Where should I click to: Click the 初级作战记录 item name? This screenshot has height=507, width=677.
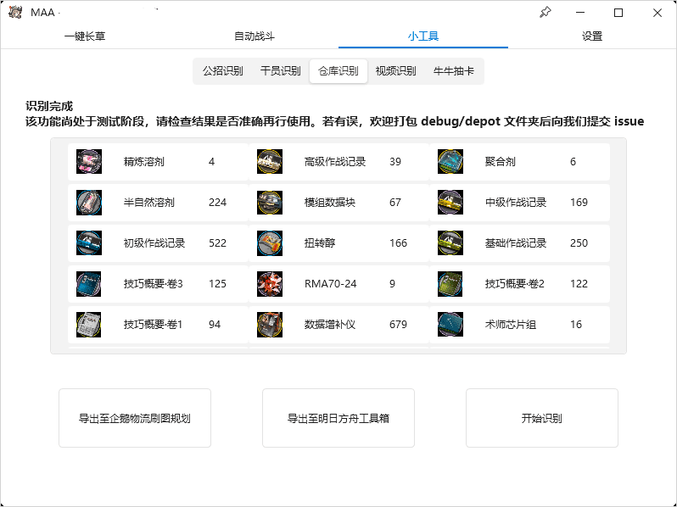coord(154,243)
